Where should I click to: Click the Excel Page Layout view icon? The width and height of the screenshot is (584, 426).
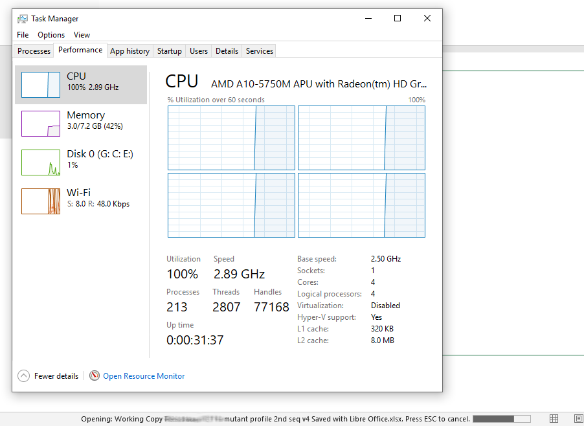pos(579,418)
